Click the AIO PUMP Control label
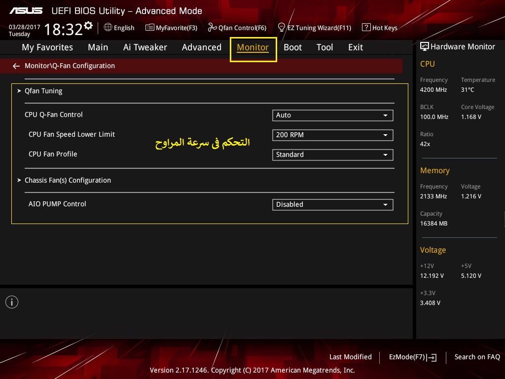This screenshot has width=505, height=379. point(57,204)
